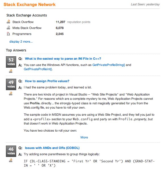Expand the Profile answer with More

pyautogui.click(x=84, y=137)
